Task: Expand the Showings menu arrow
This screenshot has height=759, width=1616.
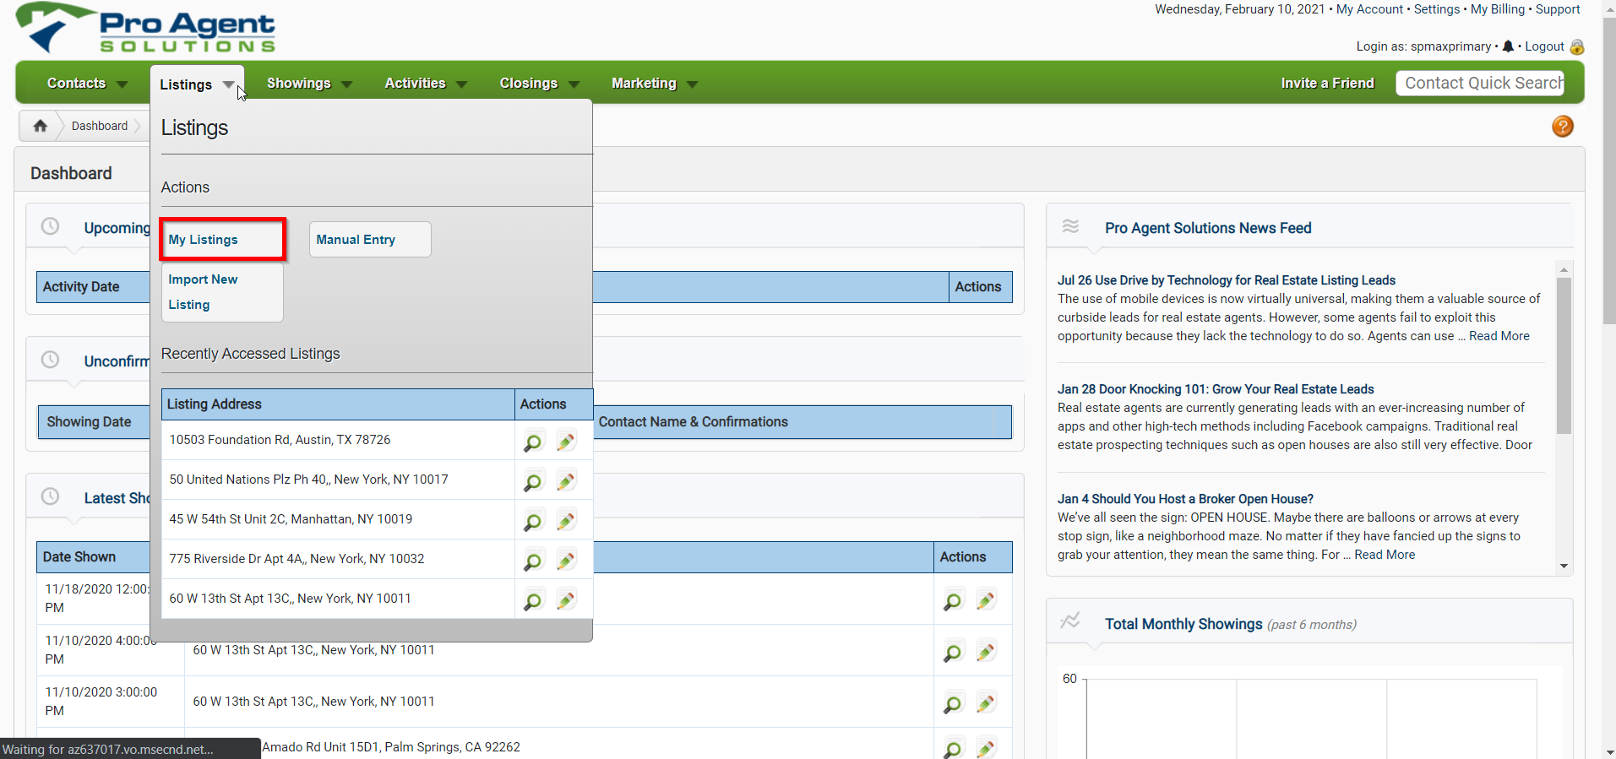Action: 346,84
